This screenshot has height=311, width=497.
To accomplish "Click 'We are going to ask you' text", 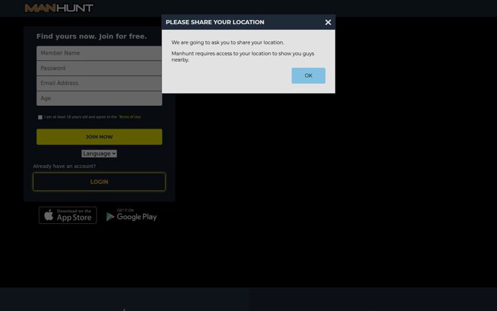I will (228, 43).
